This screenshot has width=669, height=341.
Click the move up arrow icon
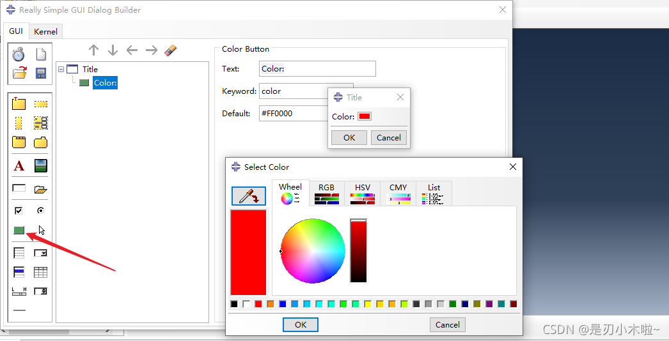[93, 50]
